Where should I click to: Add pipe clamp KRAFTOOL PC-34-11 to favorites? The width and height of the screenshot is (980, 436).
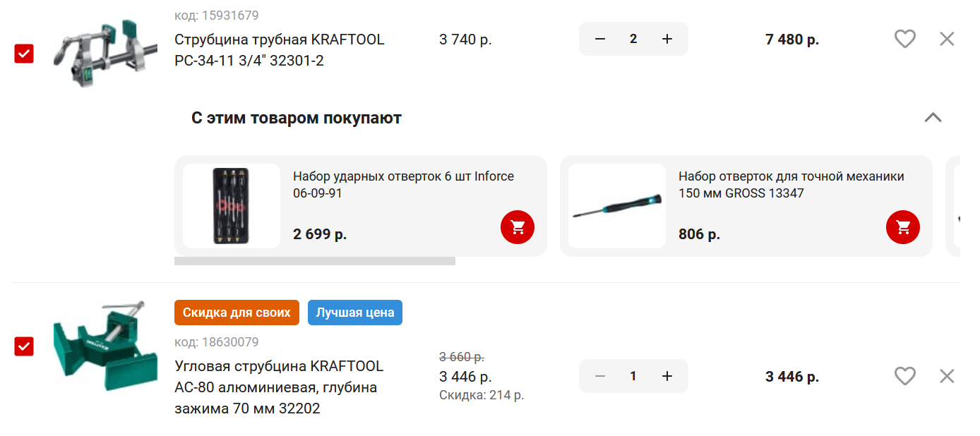click(x=904, y=39)
